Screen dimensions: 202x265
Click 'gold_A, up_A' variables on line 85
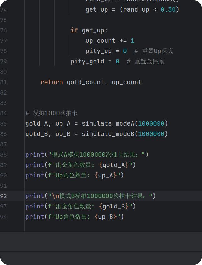click(48, 123)
